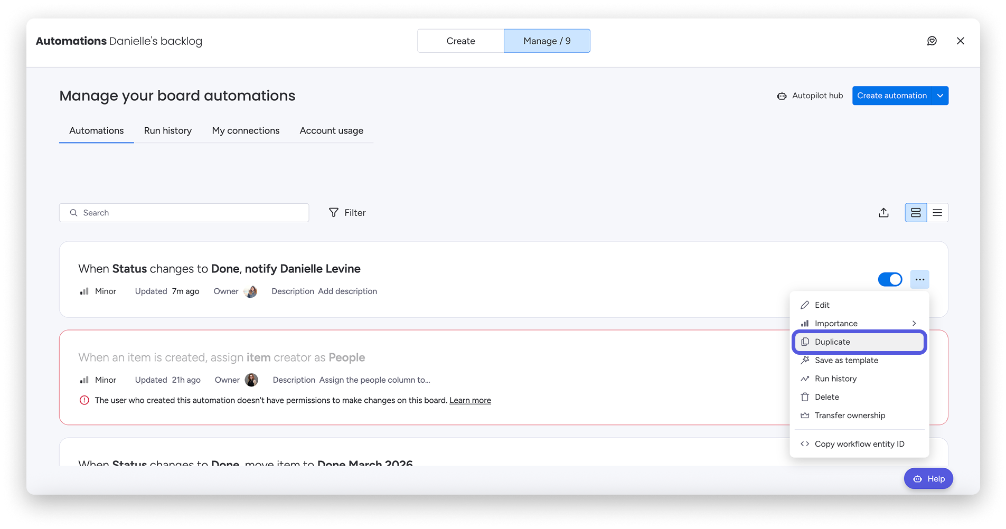Open the Learn more link

[x=470, y=401]
